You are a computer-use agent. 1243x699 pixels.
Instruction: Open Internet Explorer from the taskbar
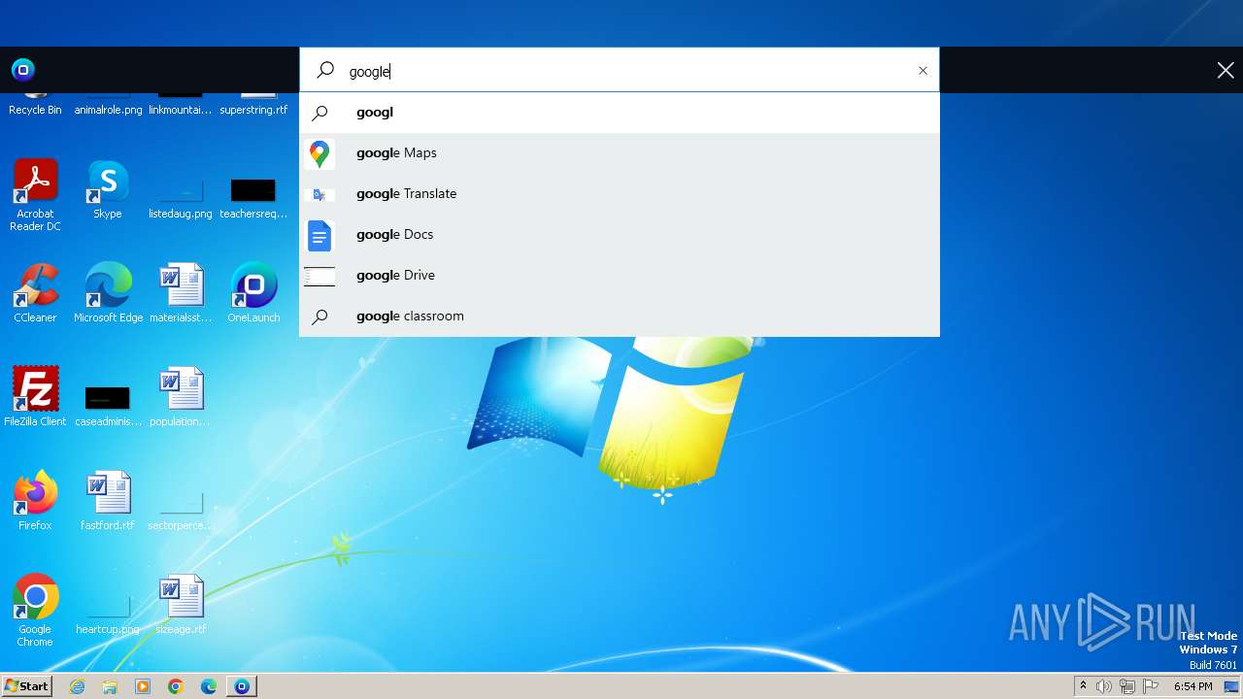pos(78,686)
